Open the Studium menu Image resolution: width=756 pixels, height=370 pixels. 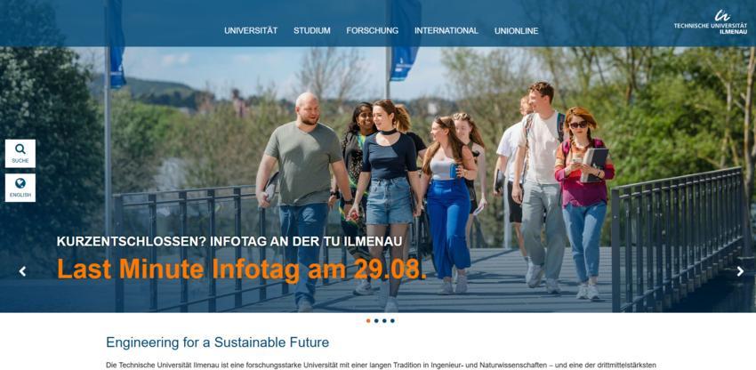click(312, 30)
